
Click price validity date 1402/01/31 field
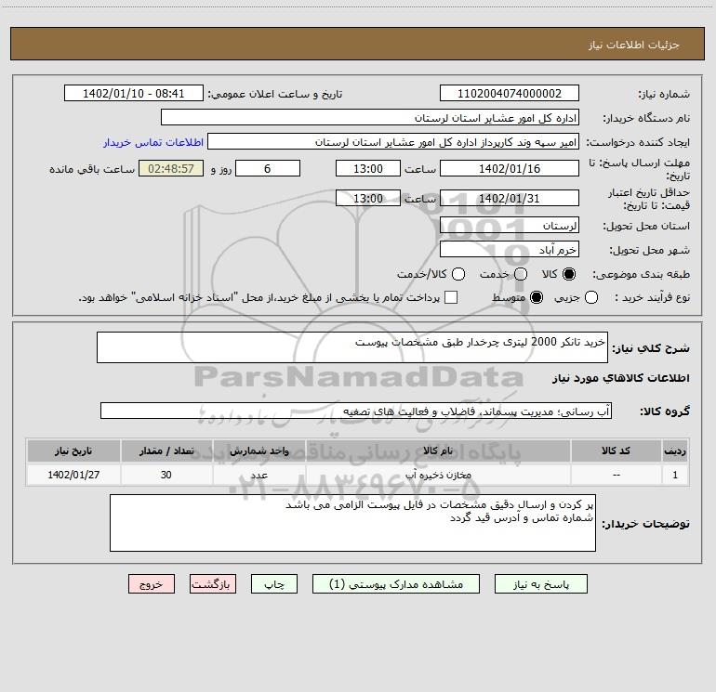(x=510, y=198)
